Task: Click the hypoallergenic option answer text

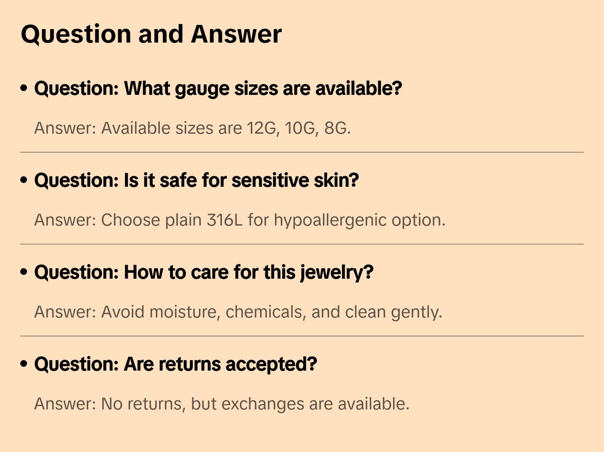Action: [x=240, y=220]
